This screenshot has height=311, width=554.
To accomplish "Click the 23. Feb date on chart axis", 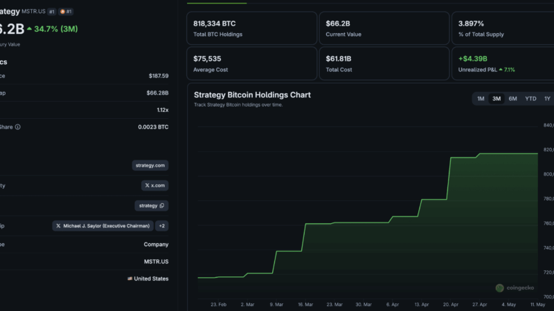I will [218, 304].
